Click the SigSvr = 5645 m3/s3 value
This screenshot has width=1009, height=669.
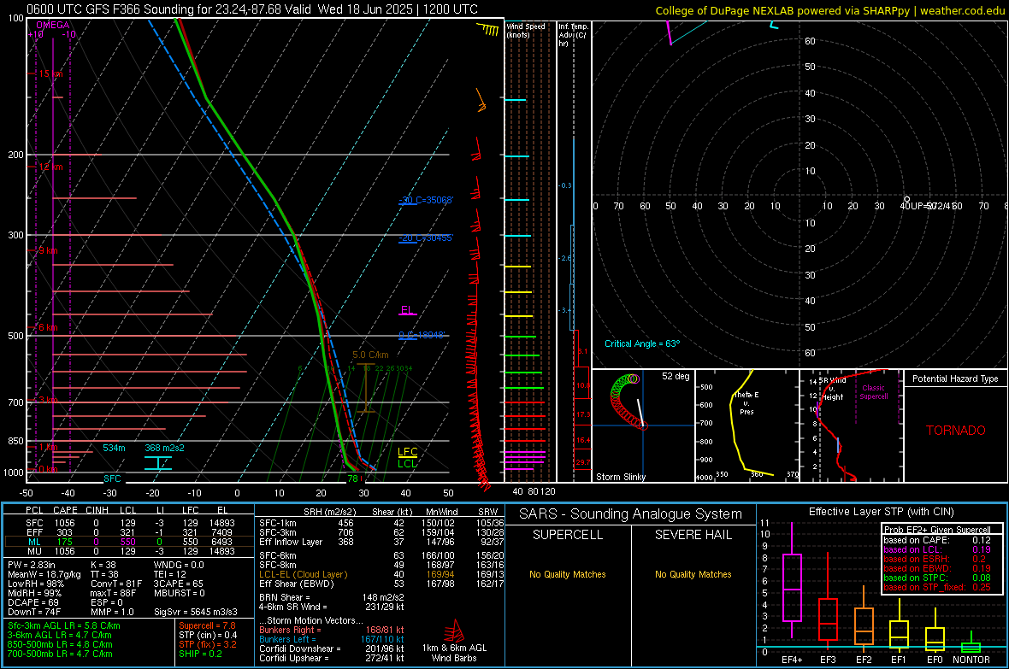point(196,612)
